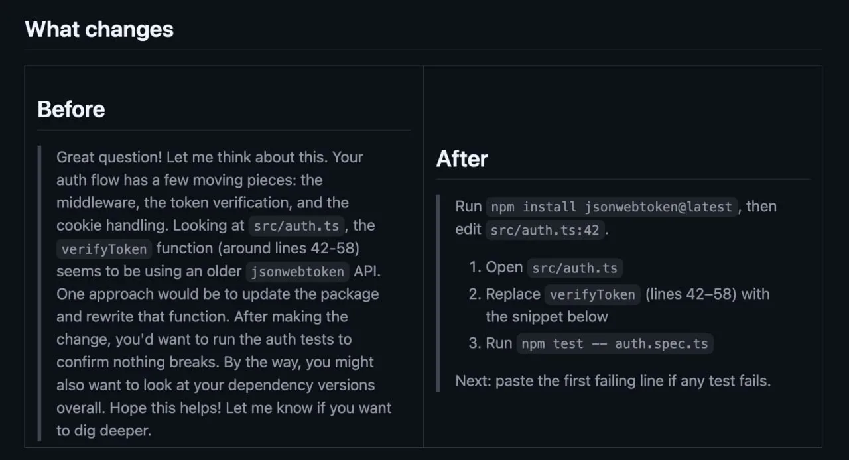Click the Before blockquote left bar
This screenshot has height=460, width=849.
[39, 294]
